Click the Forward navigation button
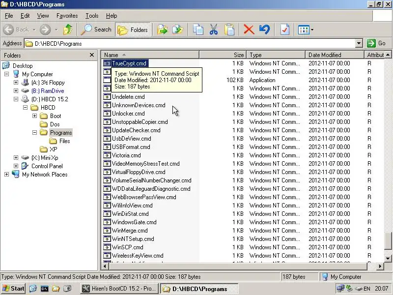Viewport: 393px width, 295px height. click(45, 29)
